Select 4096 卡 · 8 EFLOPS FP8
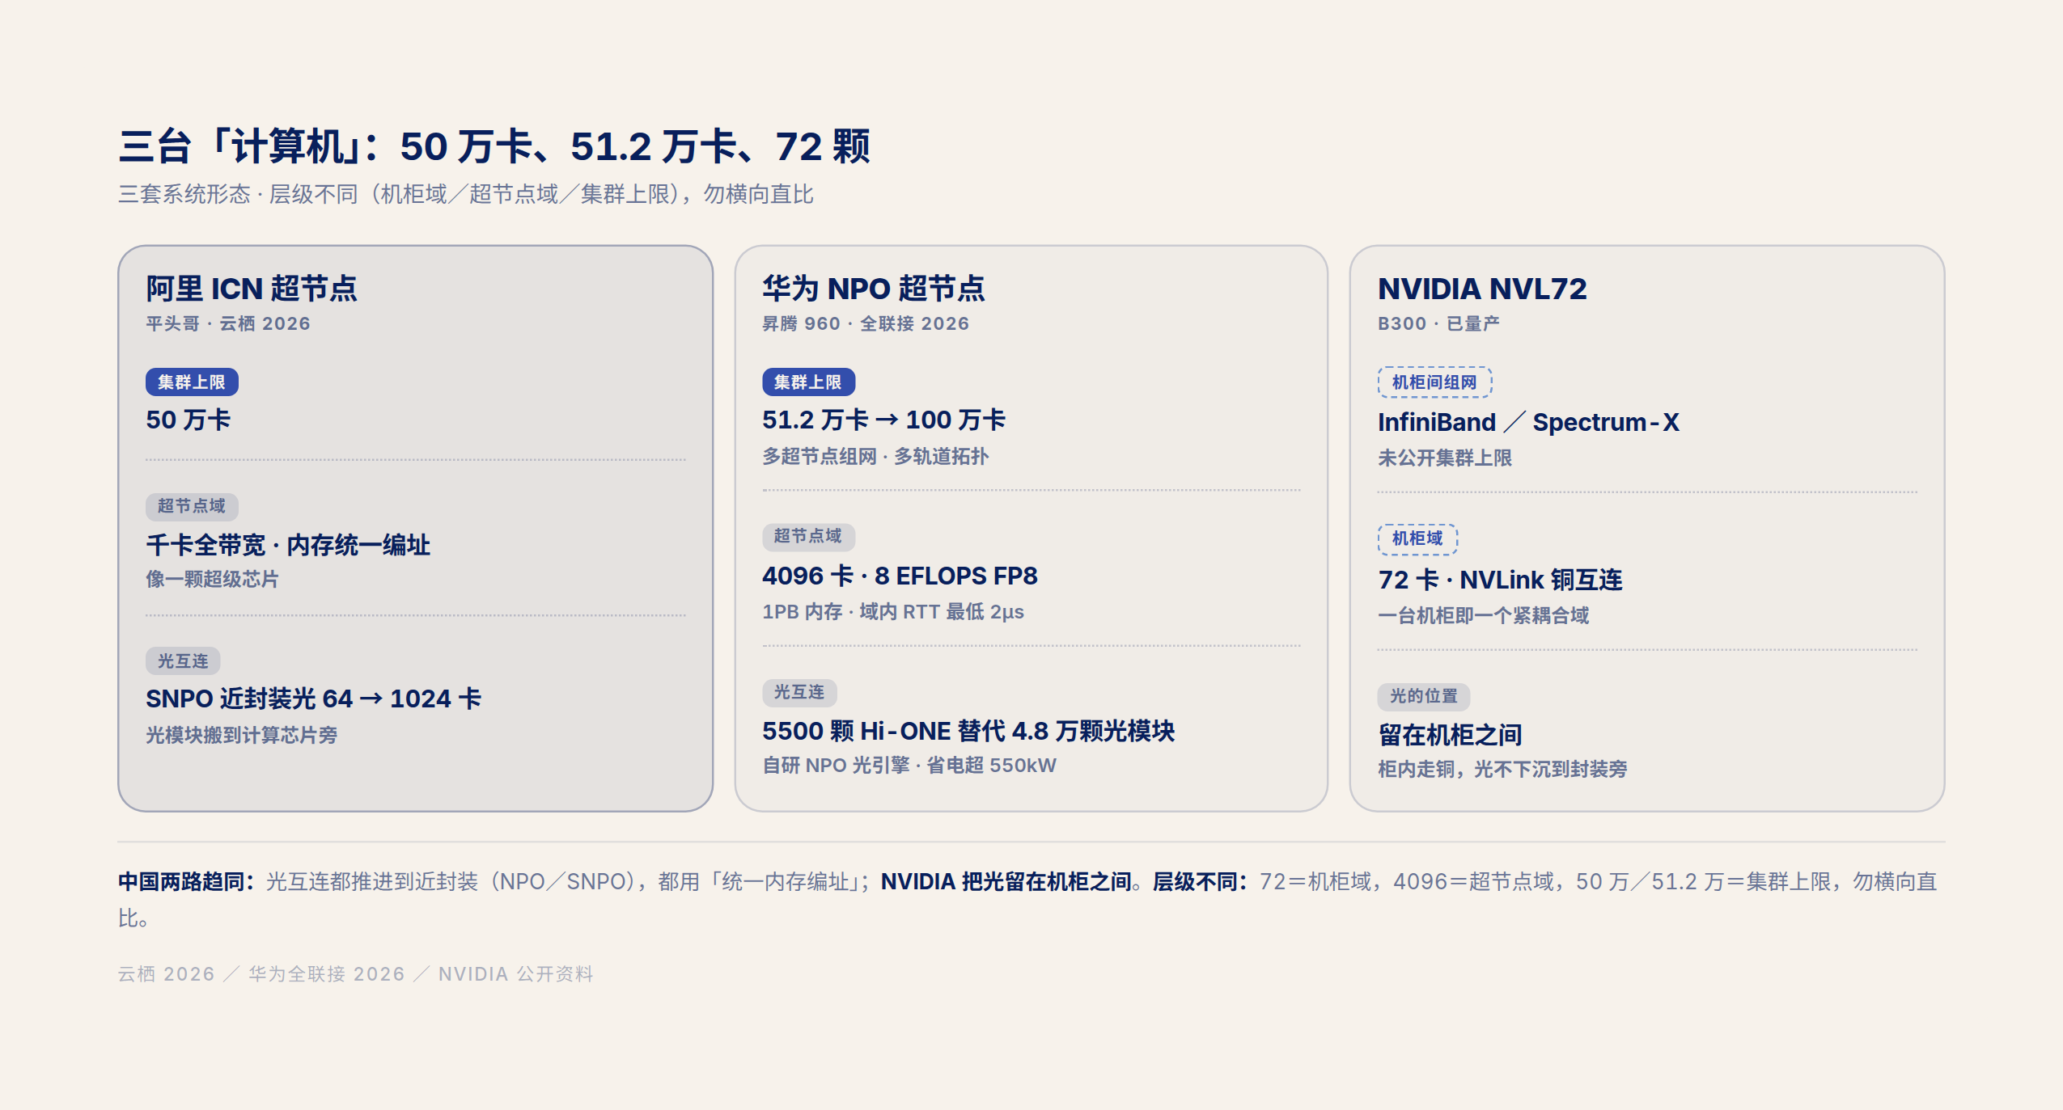 tap(900, 576)
